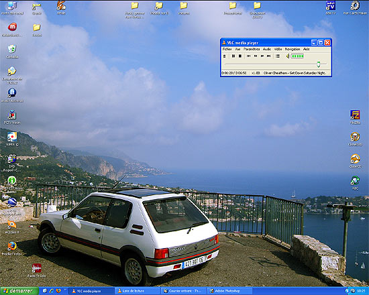Stop playback with VLC's square stop button
Screen dimensions: 369x295
pos(240,56)
